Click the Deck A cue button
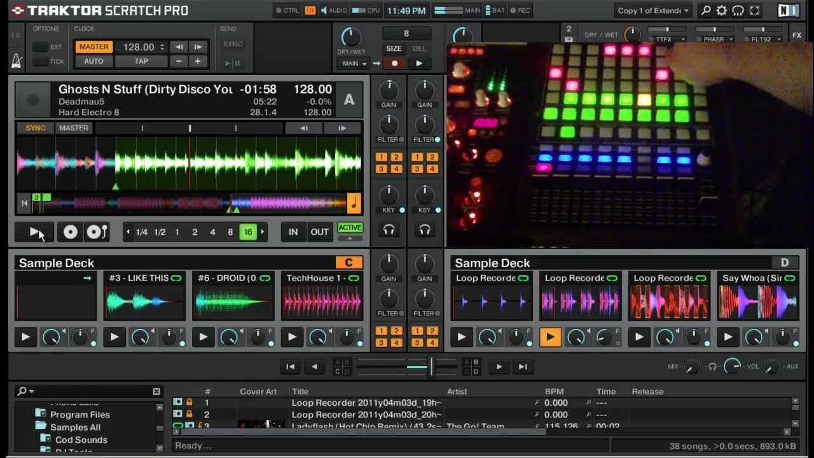The width and height of the screenshot is (814, 458). [70, 232]
